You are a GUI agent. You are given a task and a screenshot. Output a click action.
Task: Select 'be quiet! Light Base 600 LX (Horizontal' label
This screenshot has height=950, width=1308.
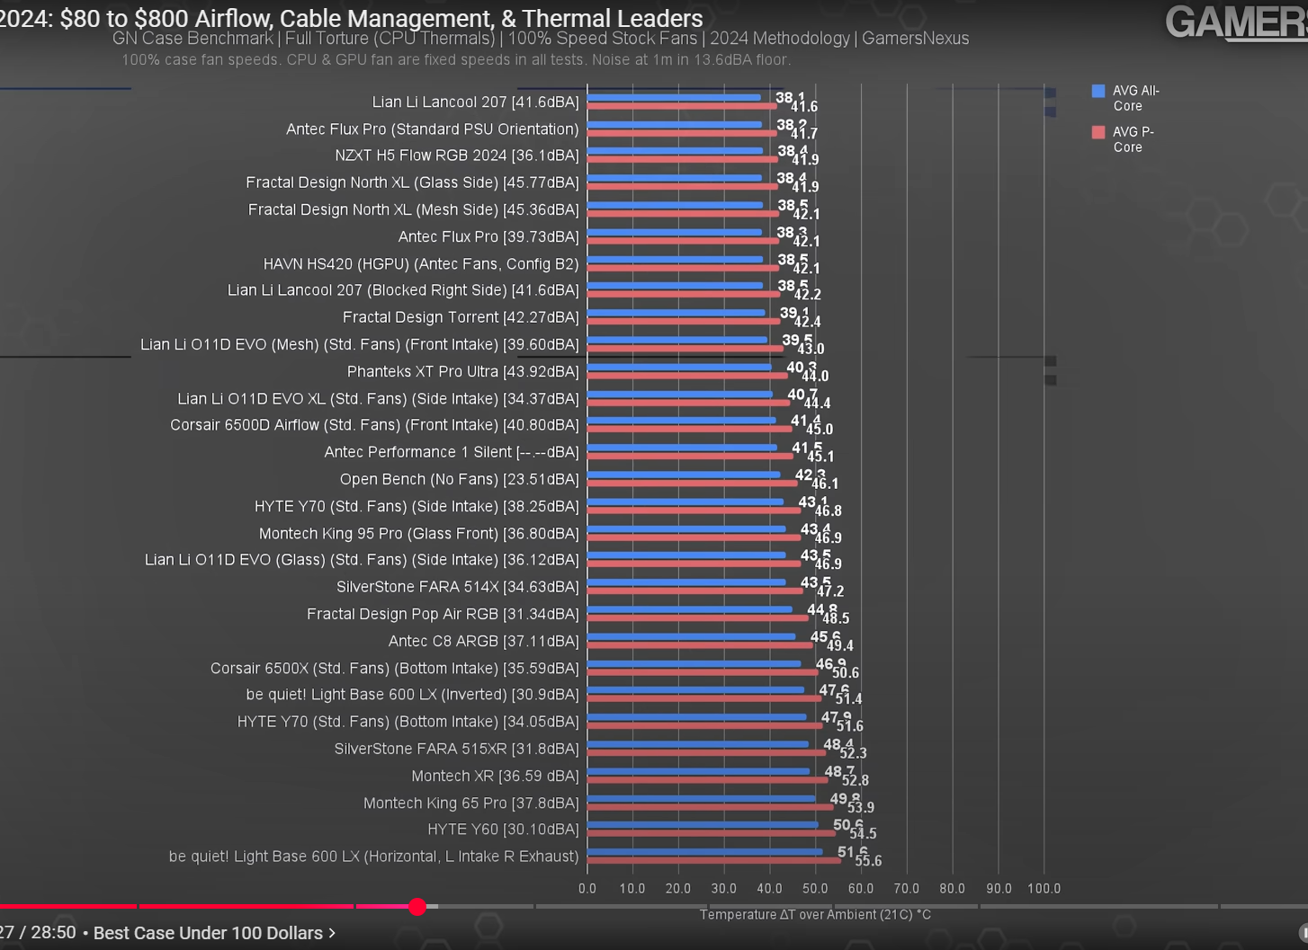click(x=374, y=856)
